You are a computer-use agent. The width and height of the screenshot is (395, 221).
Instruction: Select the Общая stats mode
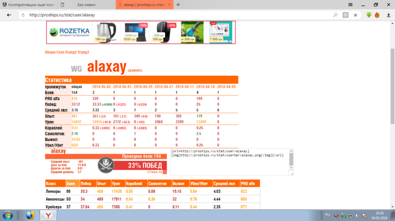click(x=50, y=52)
